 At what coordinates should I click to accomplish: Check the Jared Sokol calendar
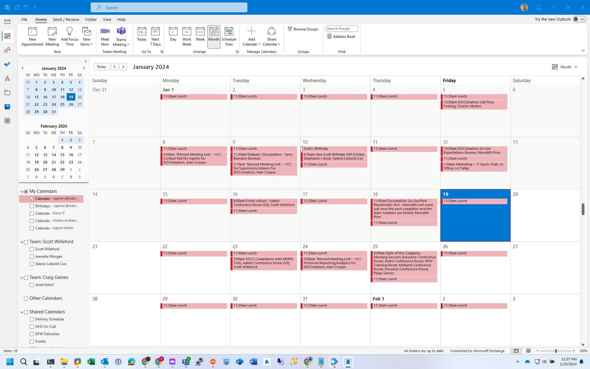32,285
